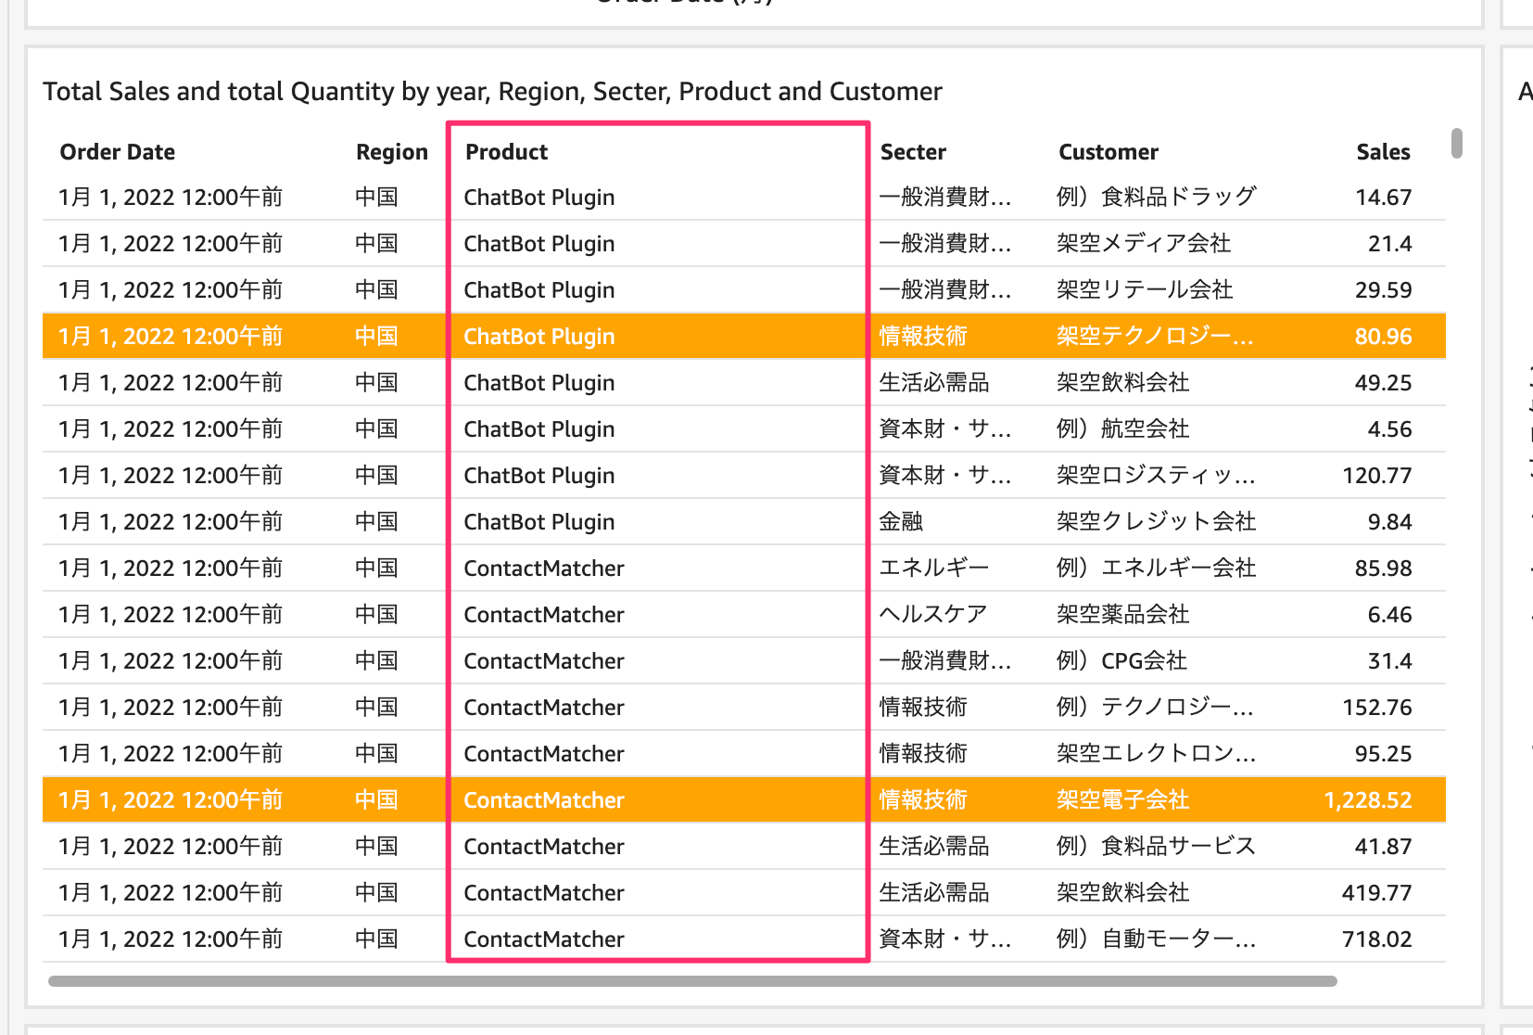Click the Product column header

[505, 151]
